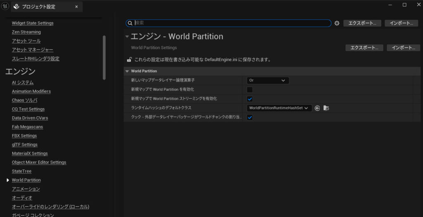Click the Unreal Engine logo icon
The image size is (423, 217).
pyautogui.click(x=5, y=6)
